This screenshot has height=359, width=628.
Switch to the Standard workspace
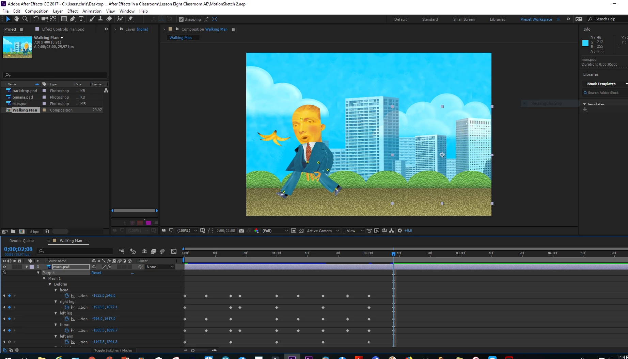click(x=430, y=19)
